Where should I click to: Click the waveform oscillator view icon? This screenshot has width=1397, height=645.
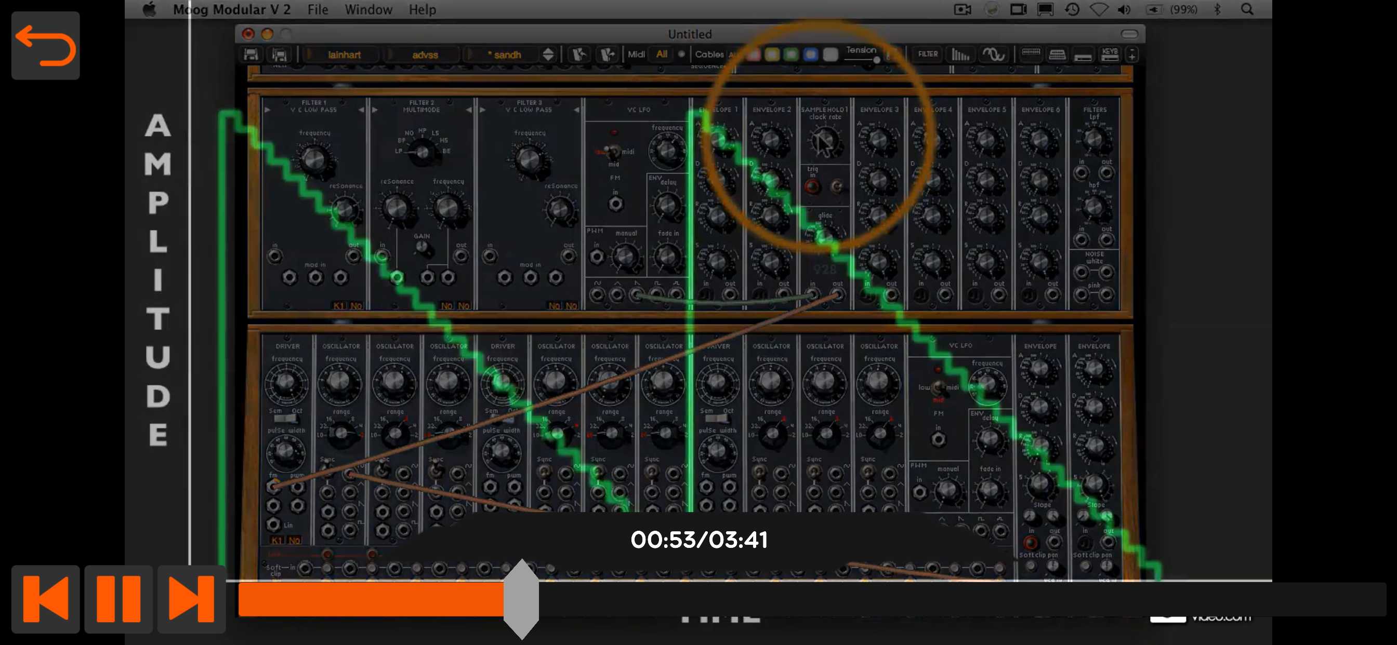pyautogui.click(x=994, y=54)
